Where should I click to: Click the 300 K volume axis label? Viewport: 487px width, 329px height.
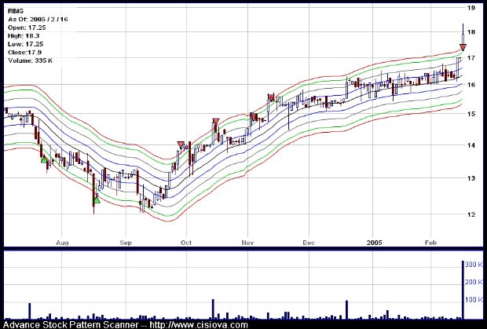click(474, 265)
